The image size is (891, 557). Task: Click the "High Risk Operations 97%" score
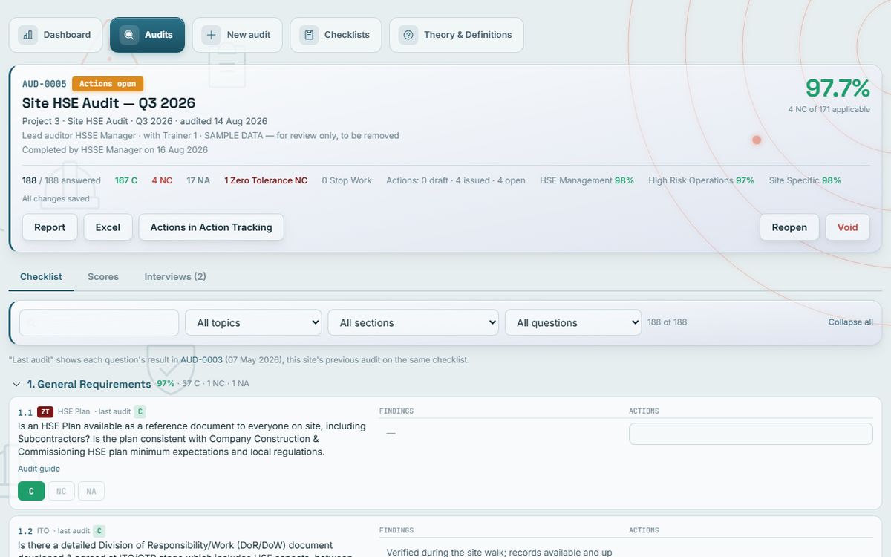click(701, 180)
